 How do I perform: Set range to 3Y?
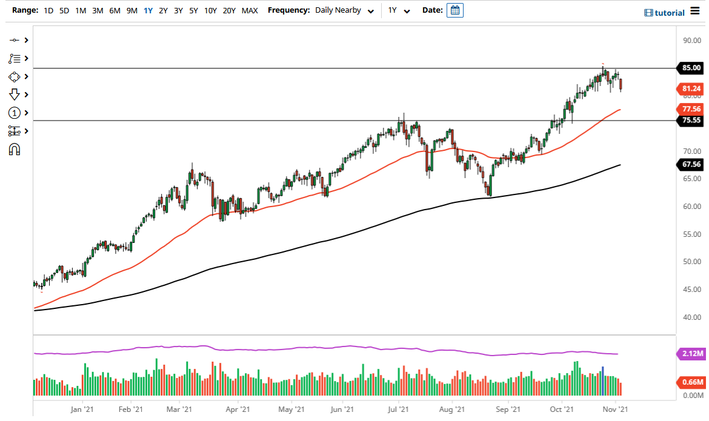coord(178,10)
